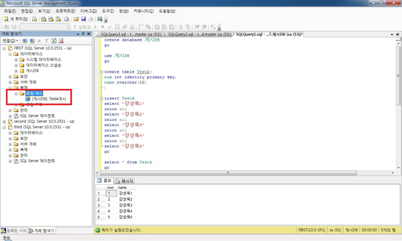Click 5개의 행 in status bar
The width and height of the screenshot is (402, 241).
pos(388,230)
